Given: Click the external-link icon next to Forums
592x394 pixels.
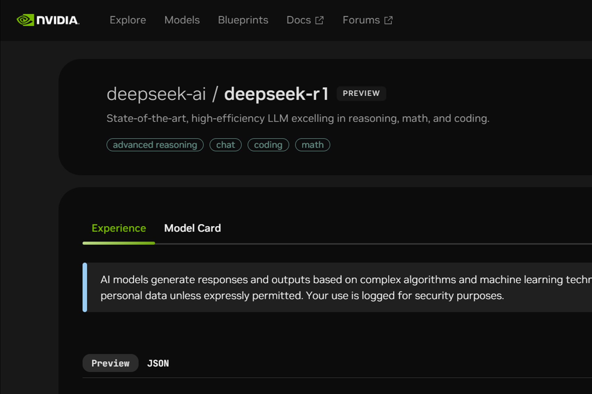Looking at the screenshot, I should (x=388, y=20).
